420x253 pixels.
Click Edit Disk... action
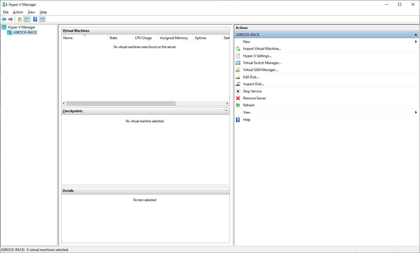[x=251, y=77]
